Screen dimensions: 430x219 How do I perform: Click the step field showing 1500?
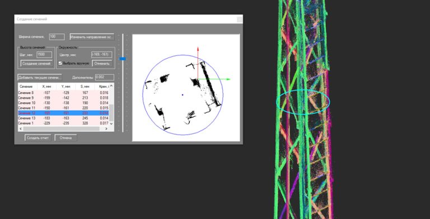tap(44, 55)
